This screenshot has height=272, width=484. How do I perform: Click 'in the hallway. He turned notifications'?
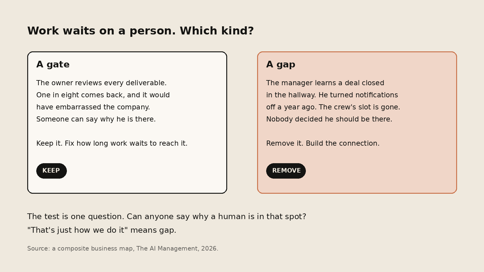332,95
